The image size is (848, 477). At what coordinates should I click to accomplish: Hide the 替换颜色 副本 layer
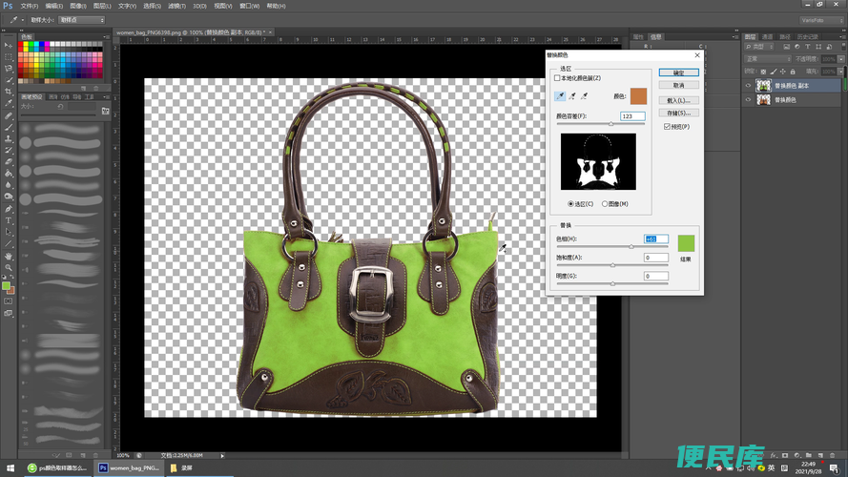748,85
